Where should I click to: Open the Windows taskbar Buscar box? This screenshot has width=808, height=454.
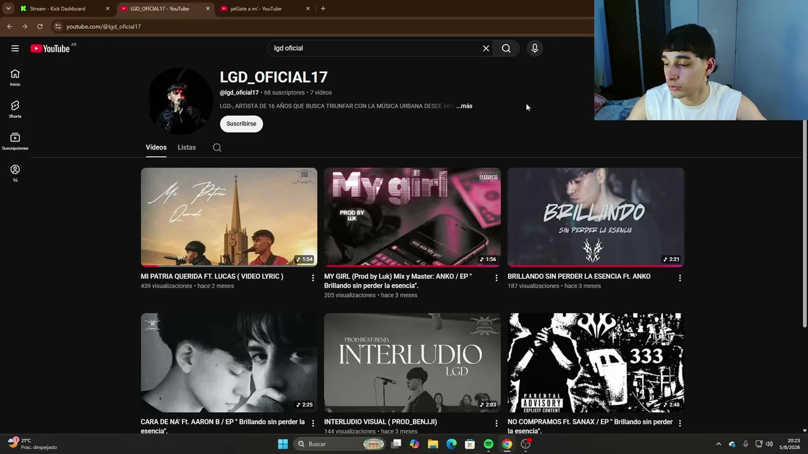tap(340, 444)
